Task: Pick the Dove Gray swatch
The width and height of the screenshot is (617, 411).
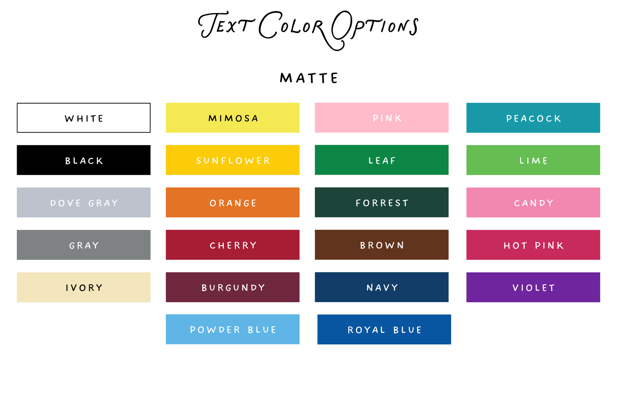Action: click(84, 202)
